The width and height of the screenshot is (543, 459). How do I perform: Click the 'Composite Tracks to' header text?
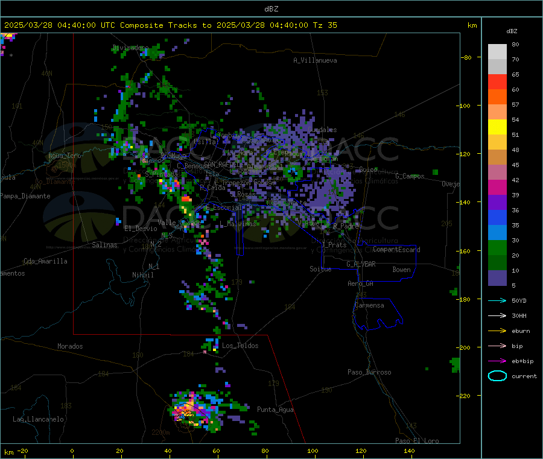coord(165,25)
